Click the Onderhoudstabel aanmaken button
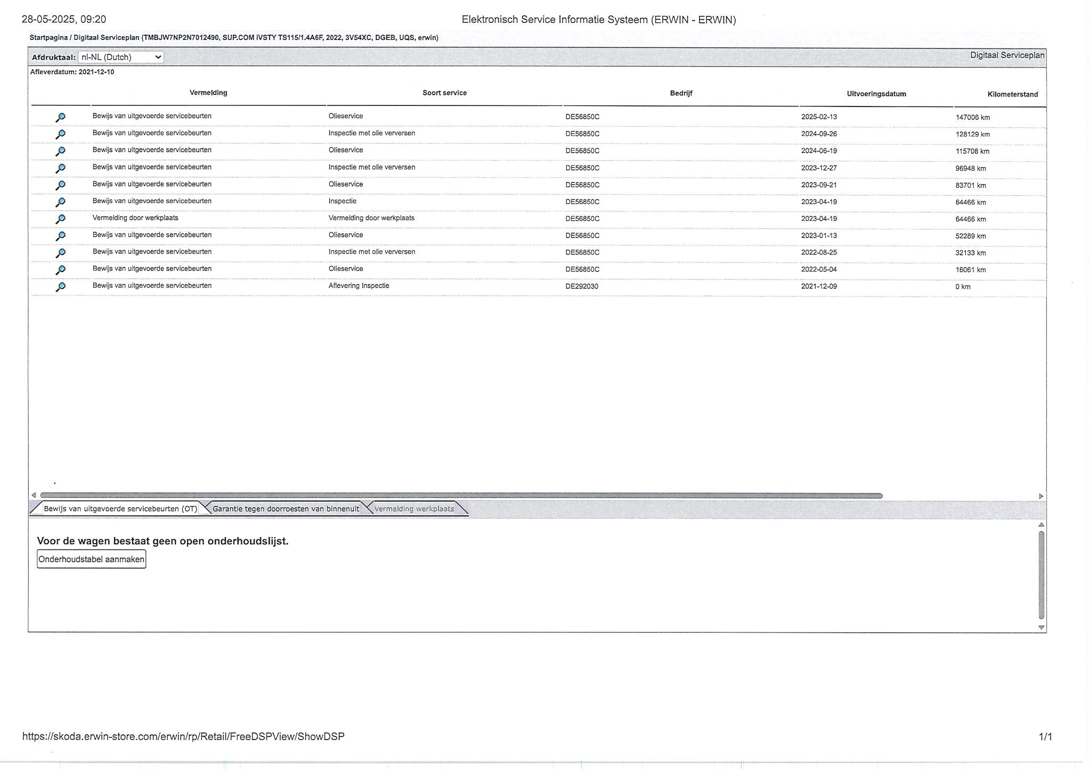 click(91, 559)
